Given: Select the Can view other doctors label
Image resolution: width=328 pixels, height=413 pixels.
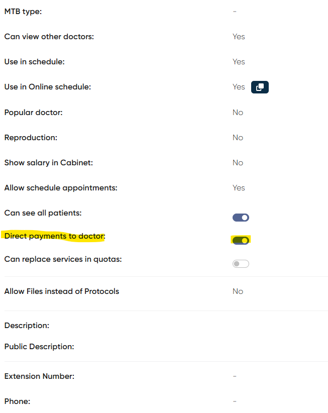Looking at the screenshot, I should click(49, 36).
